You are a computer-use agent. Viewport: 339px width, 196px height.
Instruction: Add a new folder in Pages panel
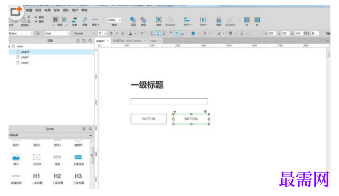[84, 41]
